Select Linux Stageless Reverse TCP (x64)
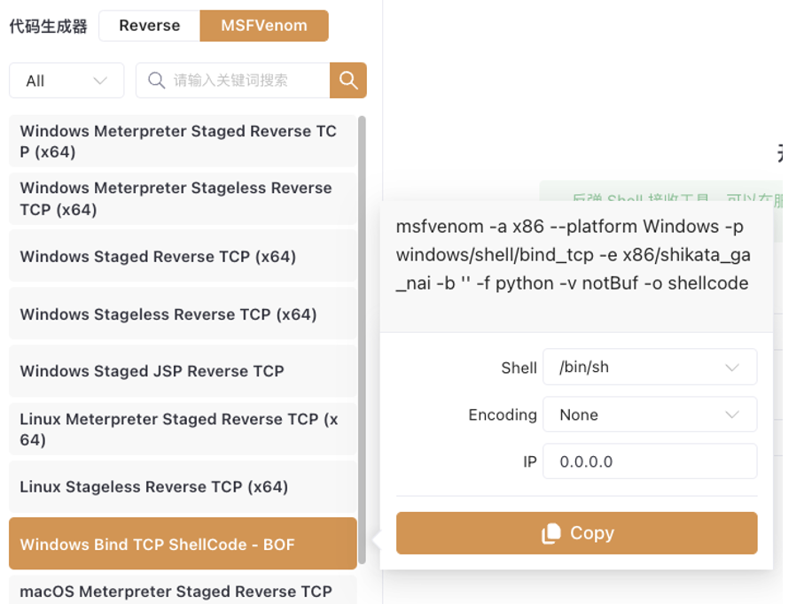 pyautogui.click(x=183, y=487)
